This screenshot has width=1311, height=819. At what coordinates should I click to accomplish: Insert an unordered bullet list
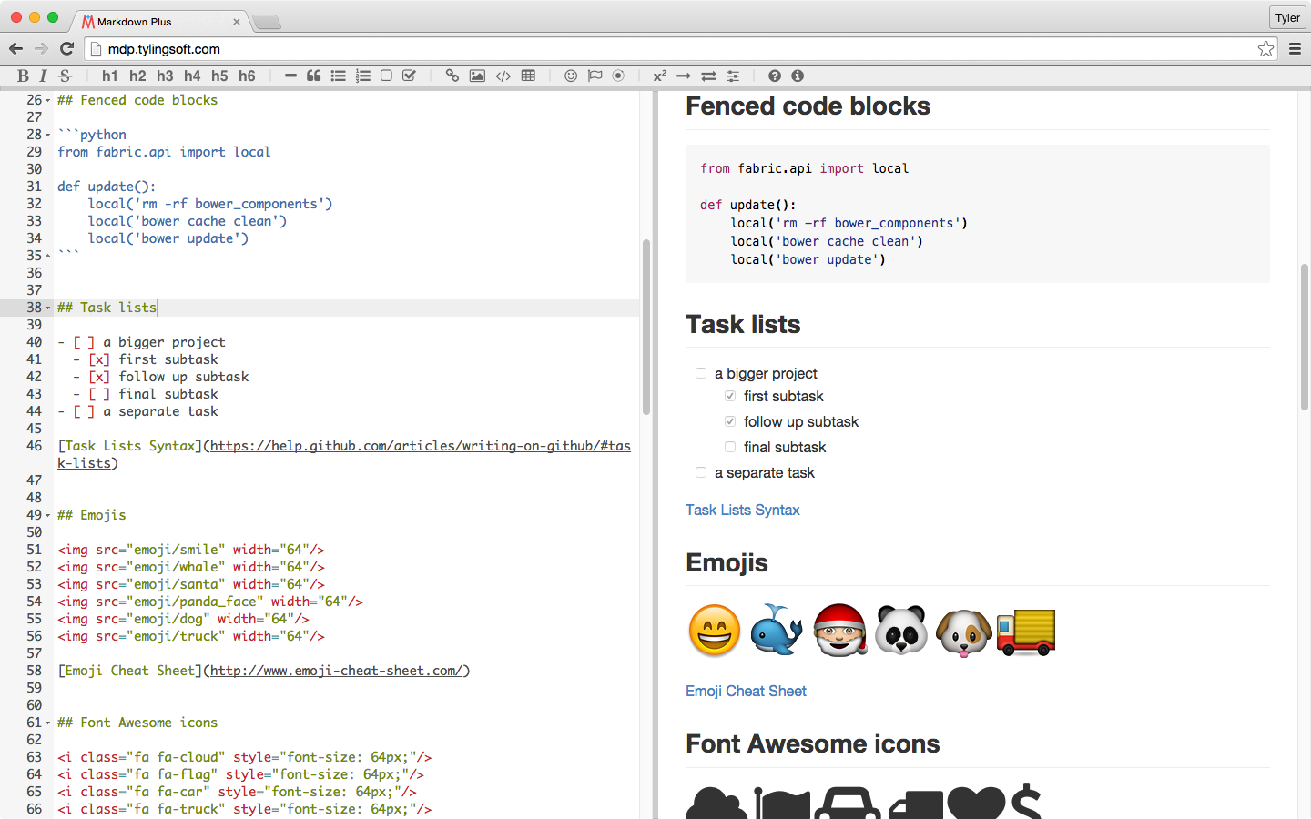point(338,76)
